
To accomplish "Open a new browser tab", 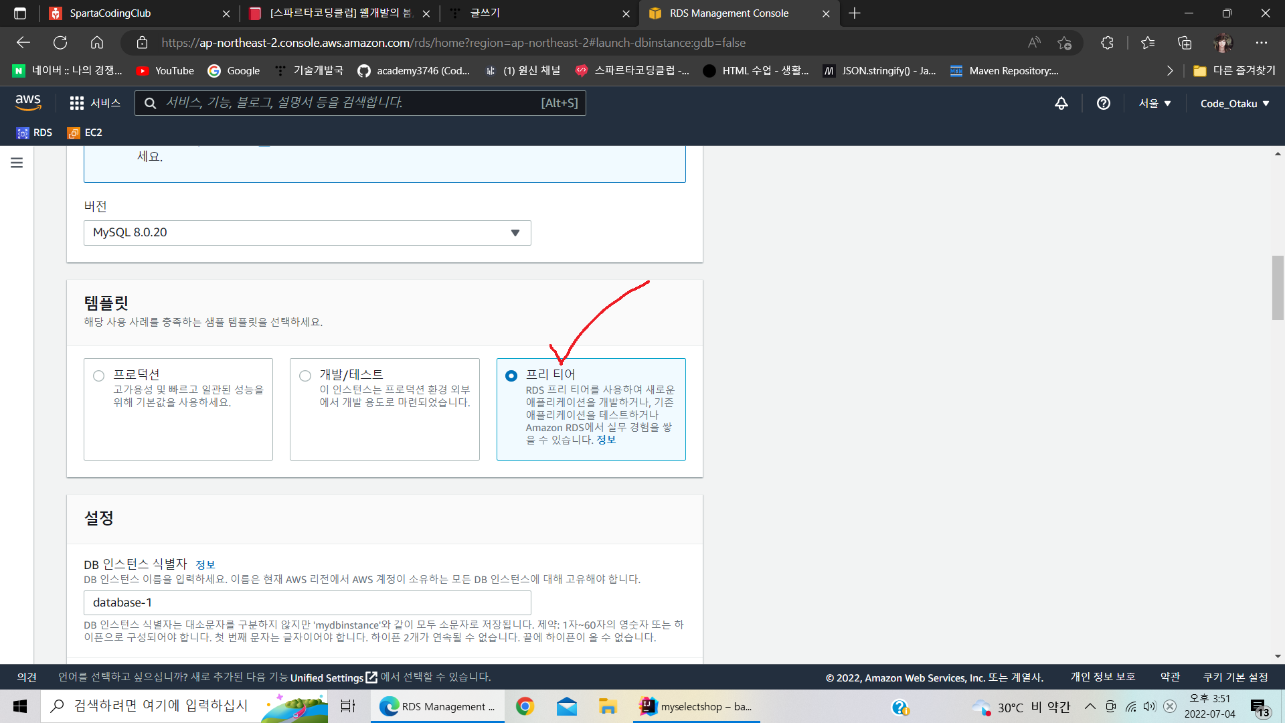I will 855,13.
